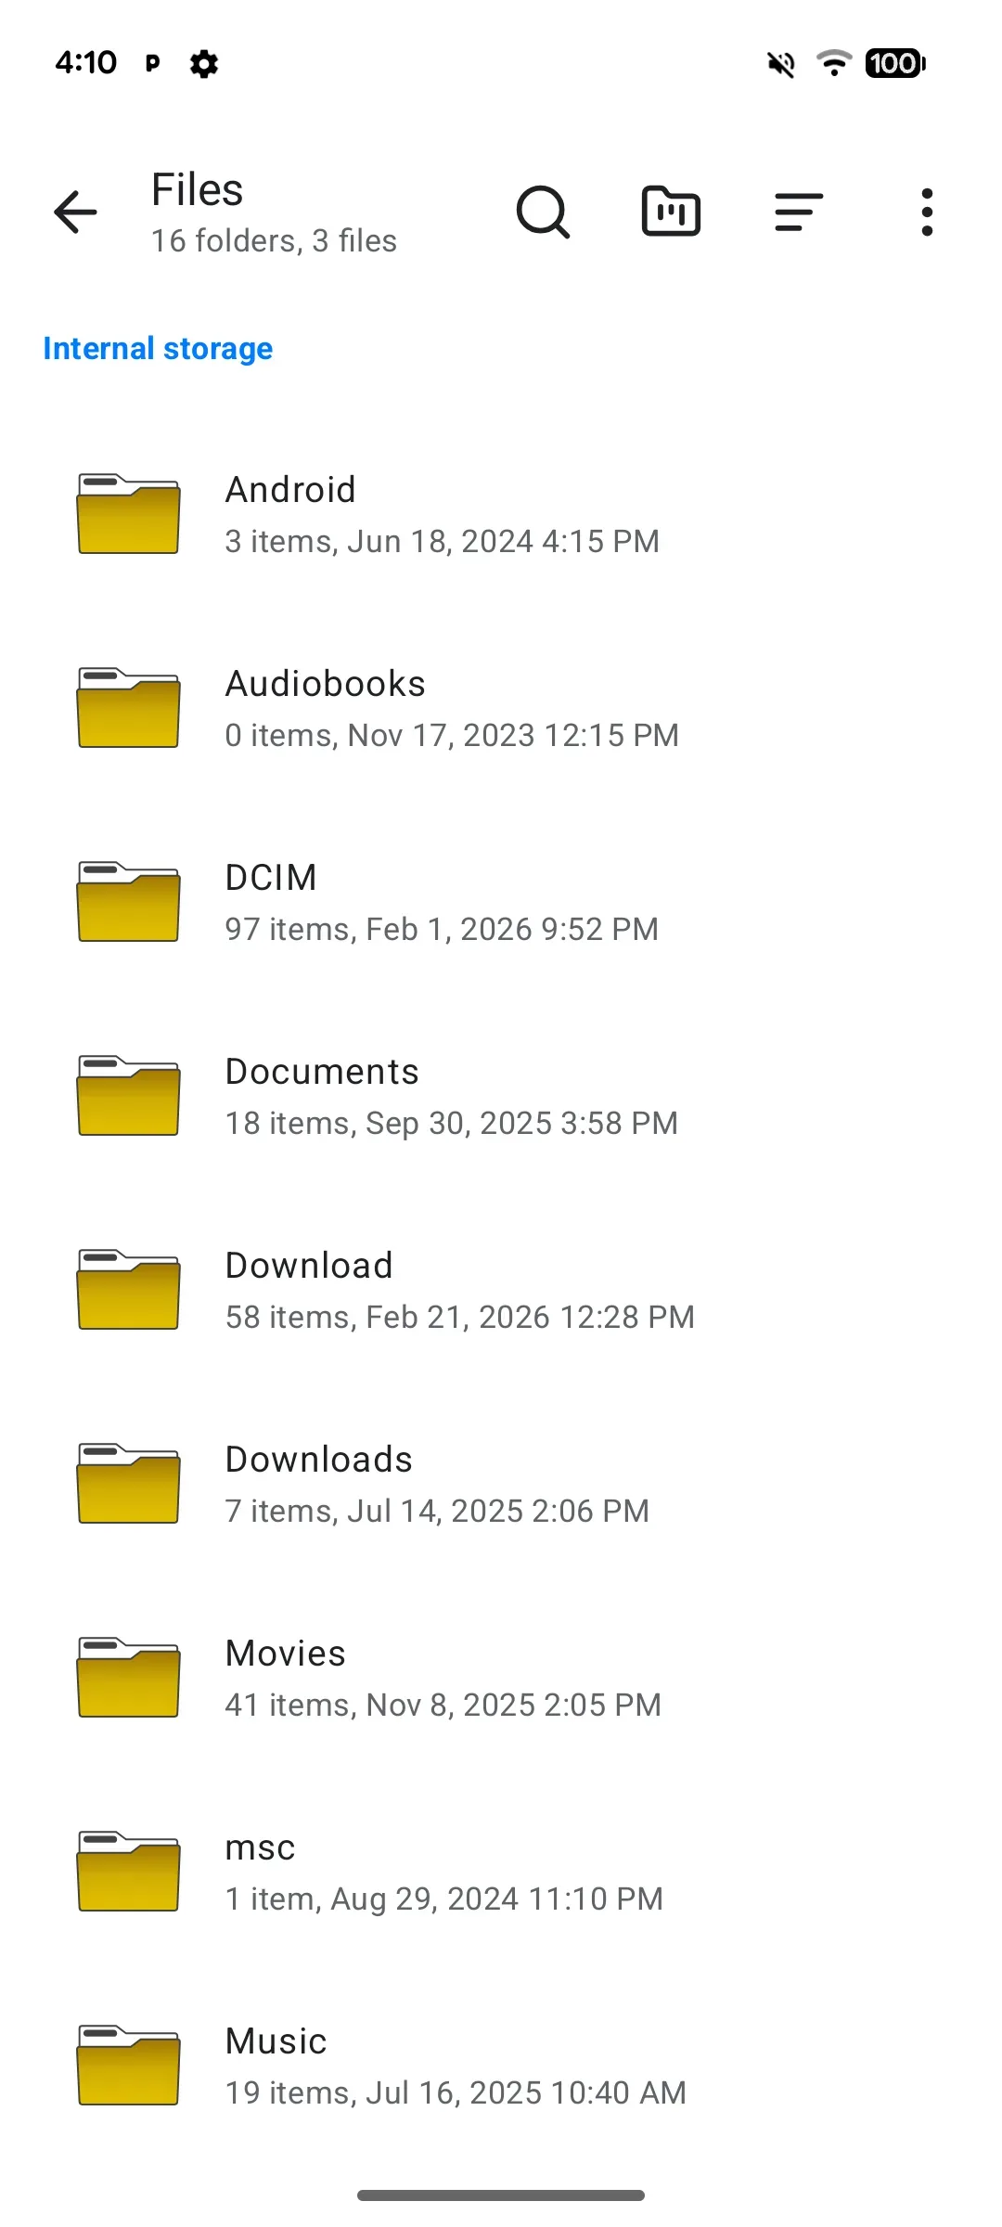Open the search magnifier icon
1002x2227 pixels.
pos(543,212)
